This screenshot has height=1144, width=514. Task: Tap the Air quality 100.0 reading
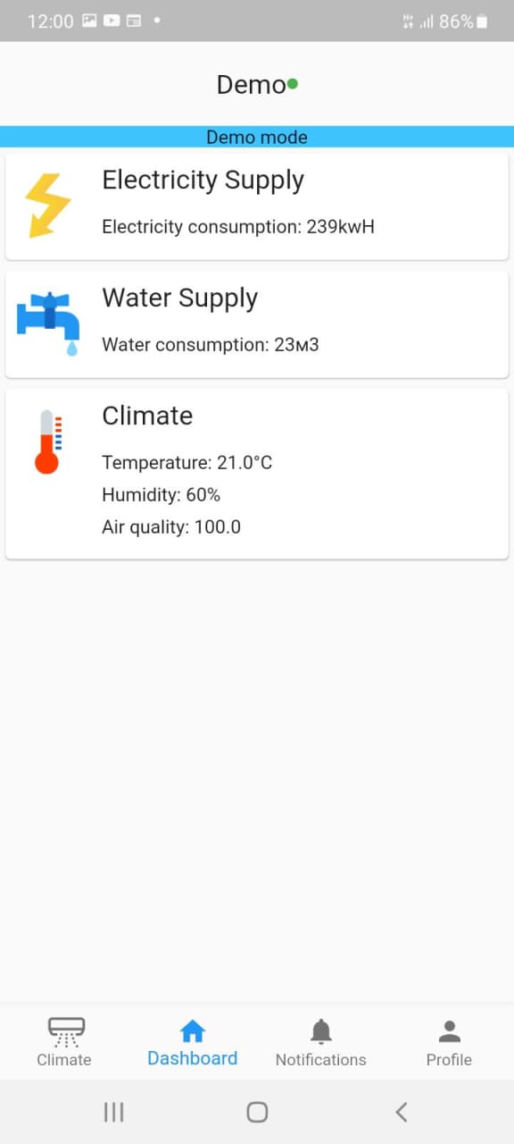coord(171,527)
